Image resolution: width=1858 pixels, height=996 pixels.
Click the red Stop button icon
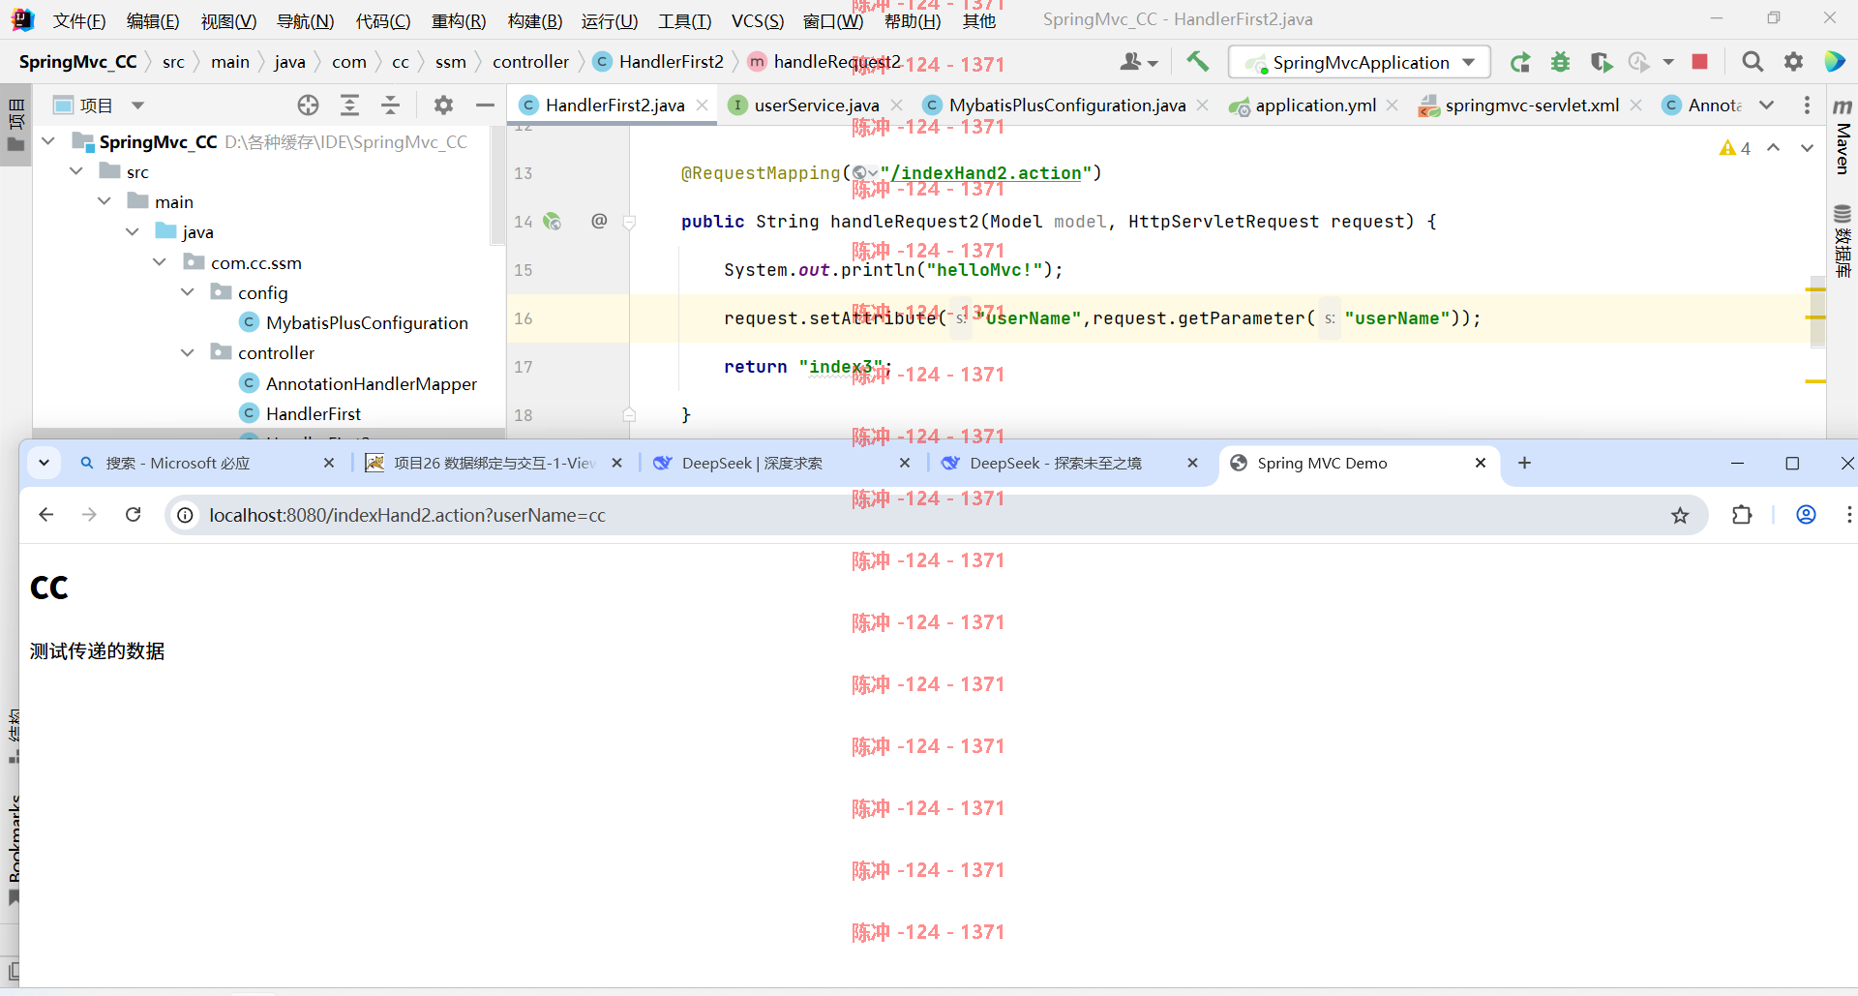[1699, 62]
